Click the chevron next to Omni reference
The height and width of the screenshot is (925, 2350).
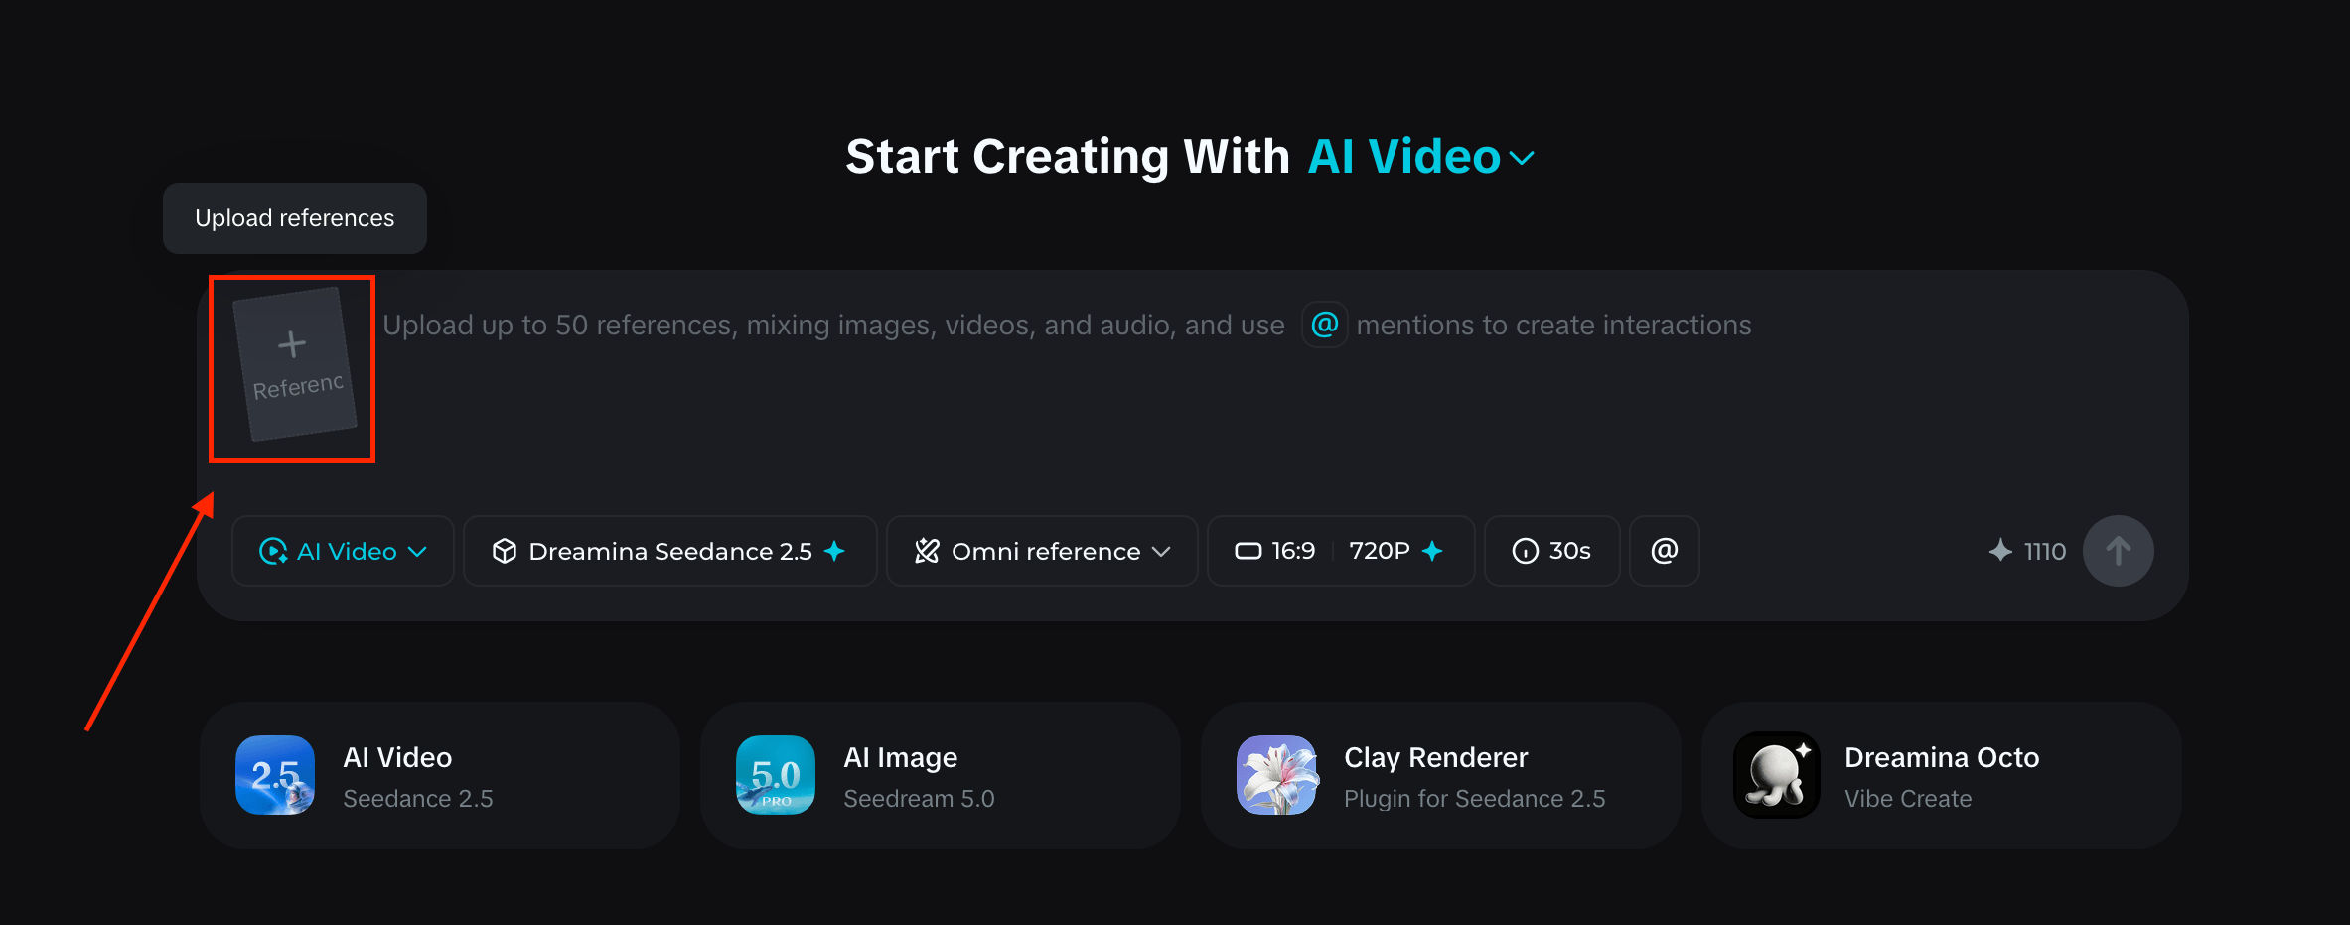1161,552
